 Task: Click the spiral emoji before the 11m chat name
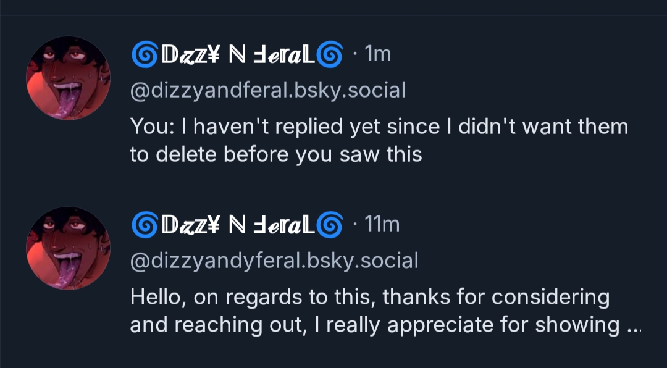[x=145, y=224]
